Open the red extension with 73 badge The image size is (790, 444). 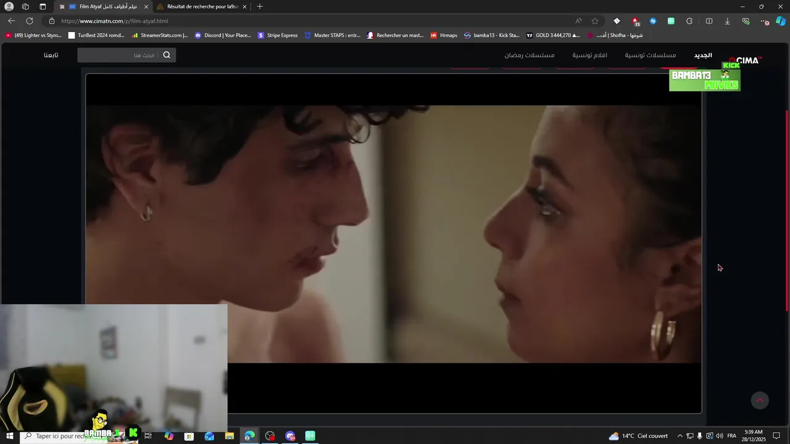636,22
